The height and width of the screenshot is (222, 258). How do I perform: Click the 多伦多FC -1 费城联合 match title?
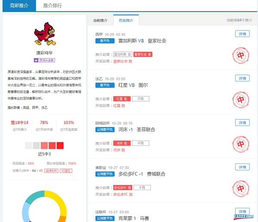click(142, 174)
